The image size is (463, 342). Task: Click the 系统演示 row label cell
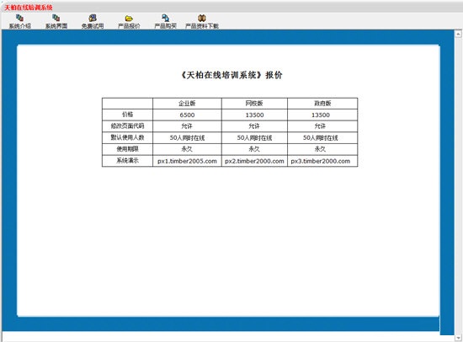(x=128, y=161)
